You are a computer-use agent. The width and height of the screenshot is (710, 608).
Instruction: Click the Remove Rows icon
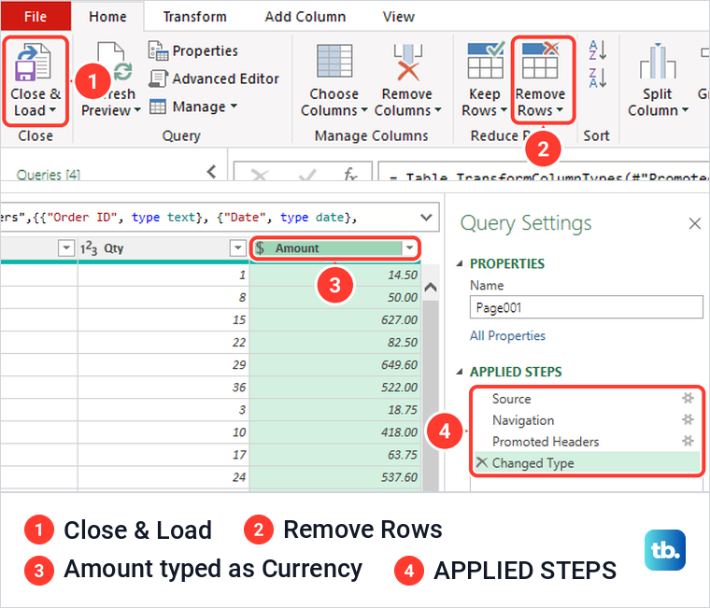click(x=540, y=60)
